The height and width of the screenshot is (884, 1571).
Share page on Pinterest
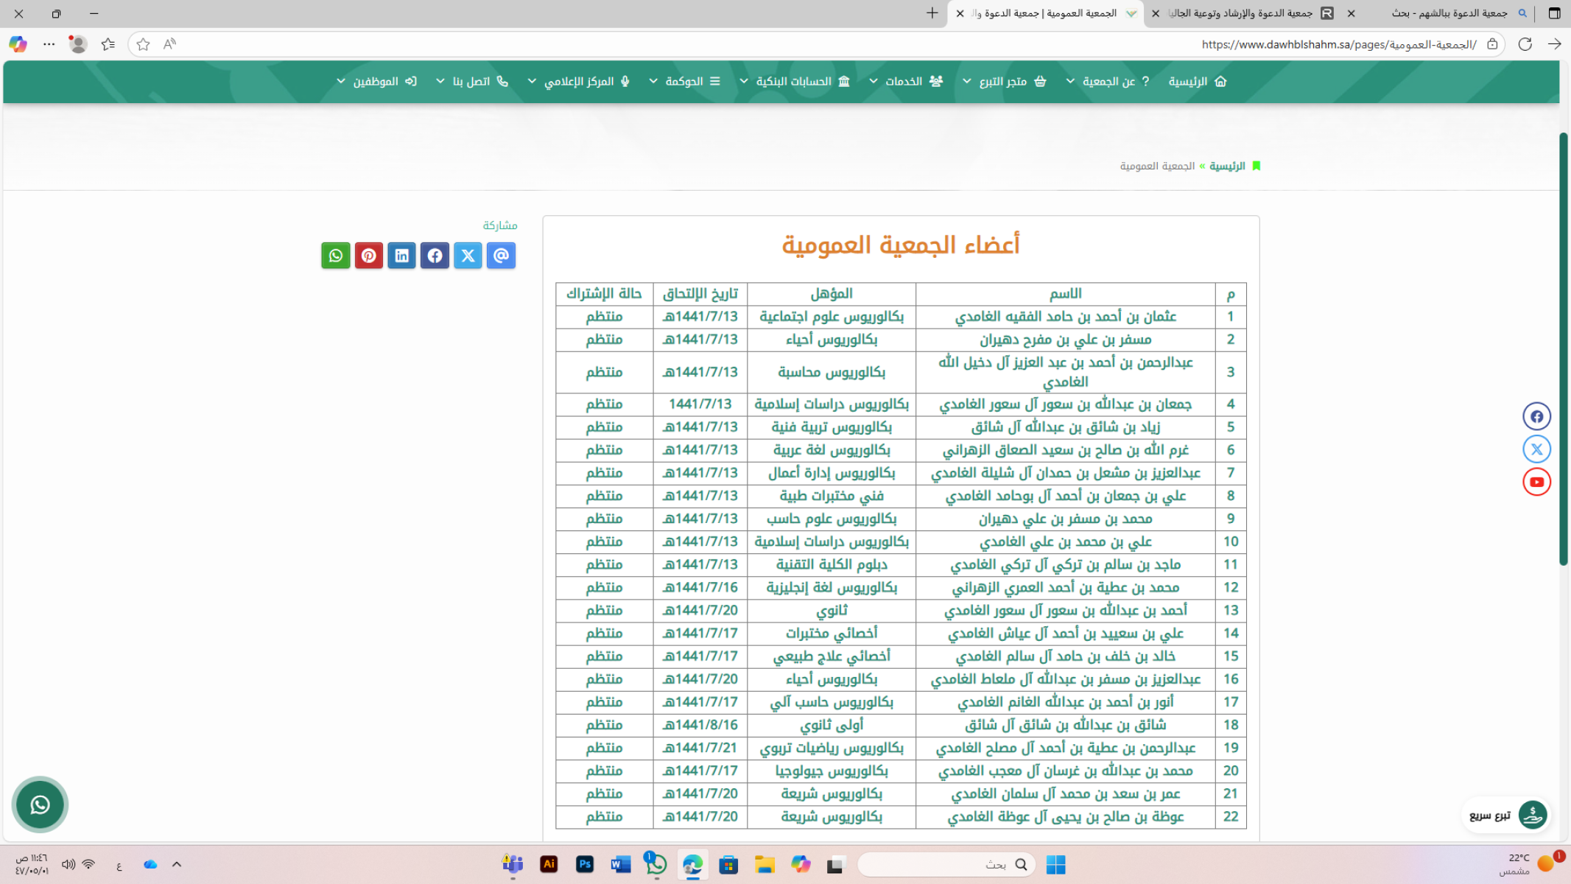369,256
